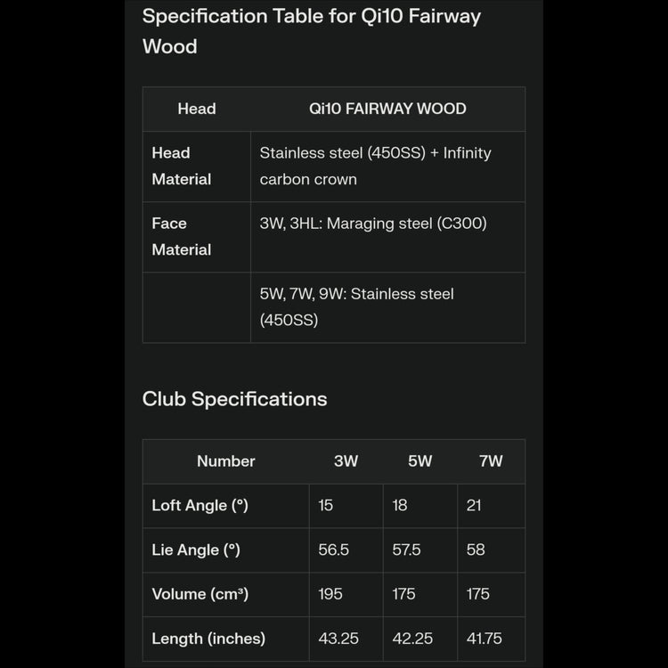Click the Volume (cm³) row label

(200, 594)
